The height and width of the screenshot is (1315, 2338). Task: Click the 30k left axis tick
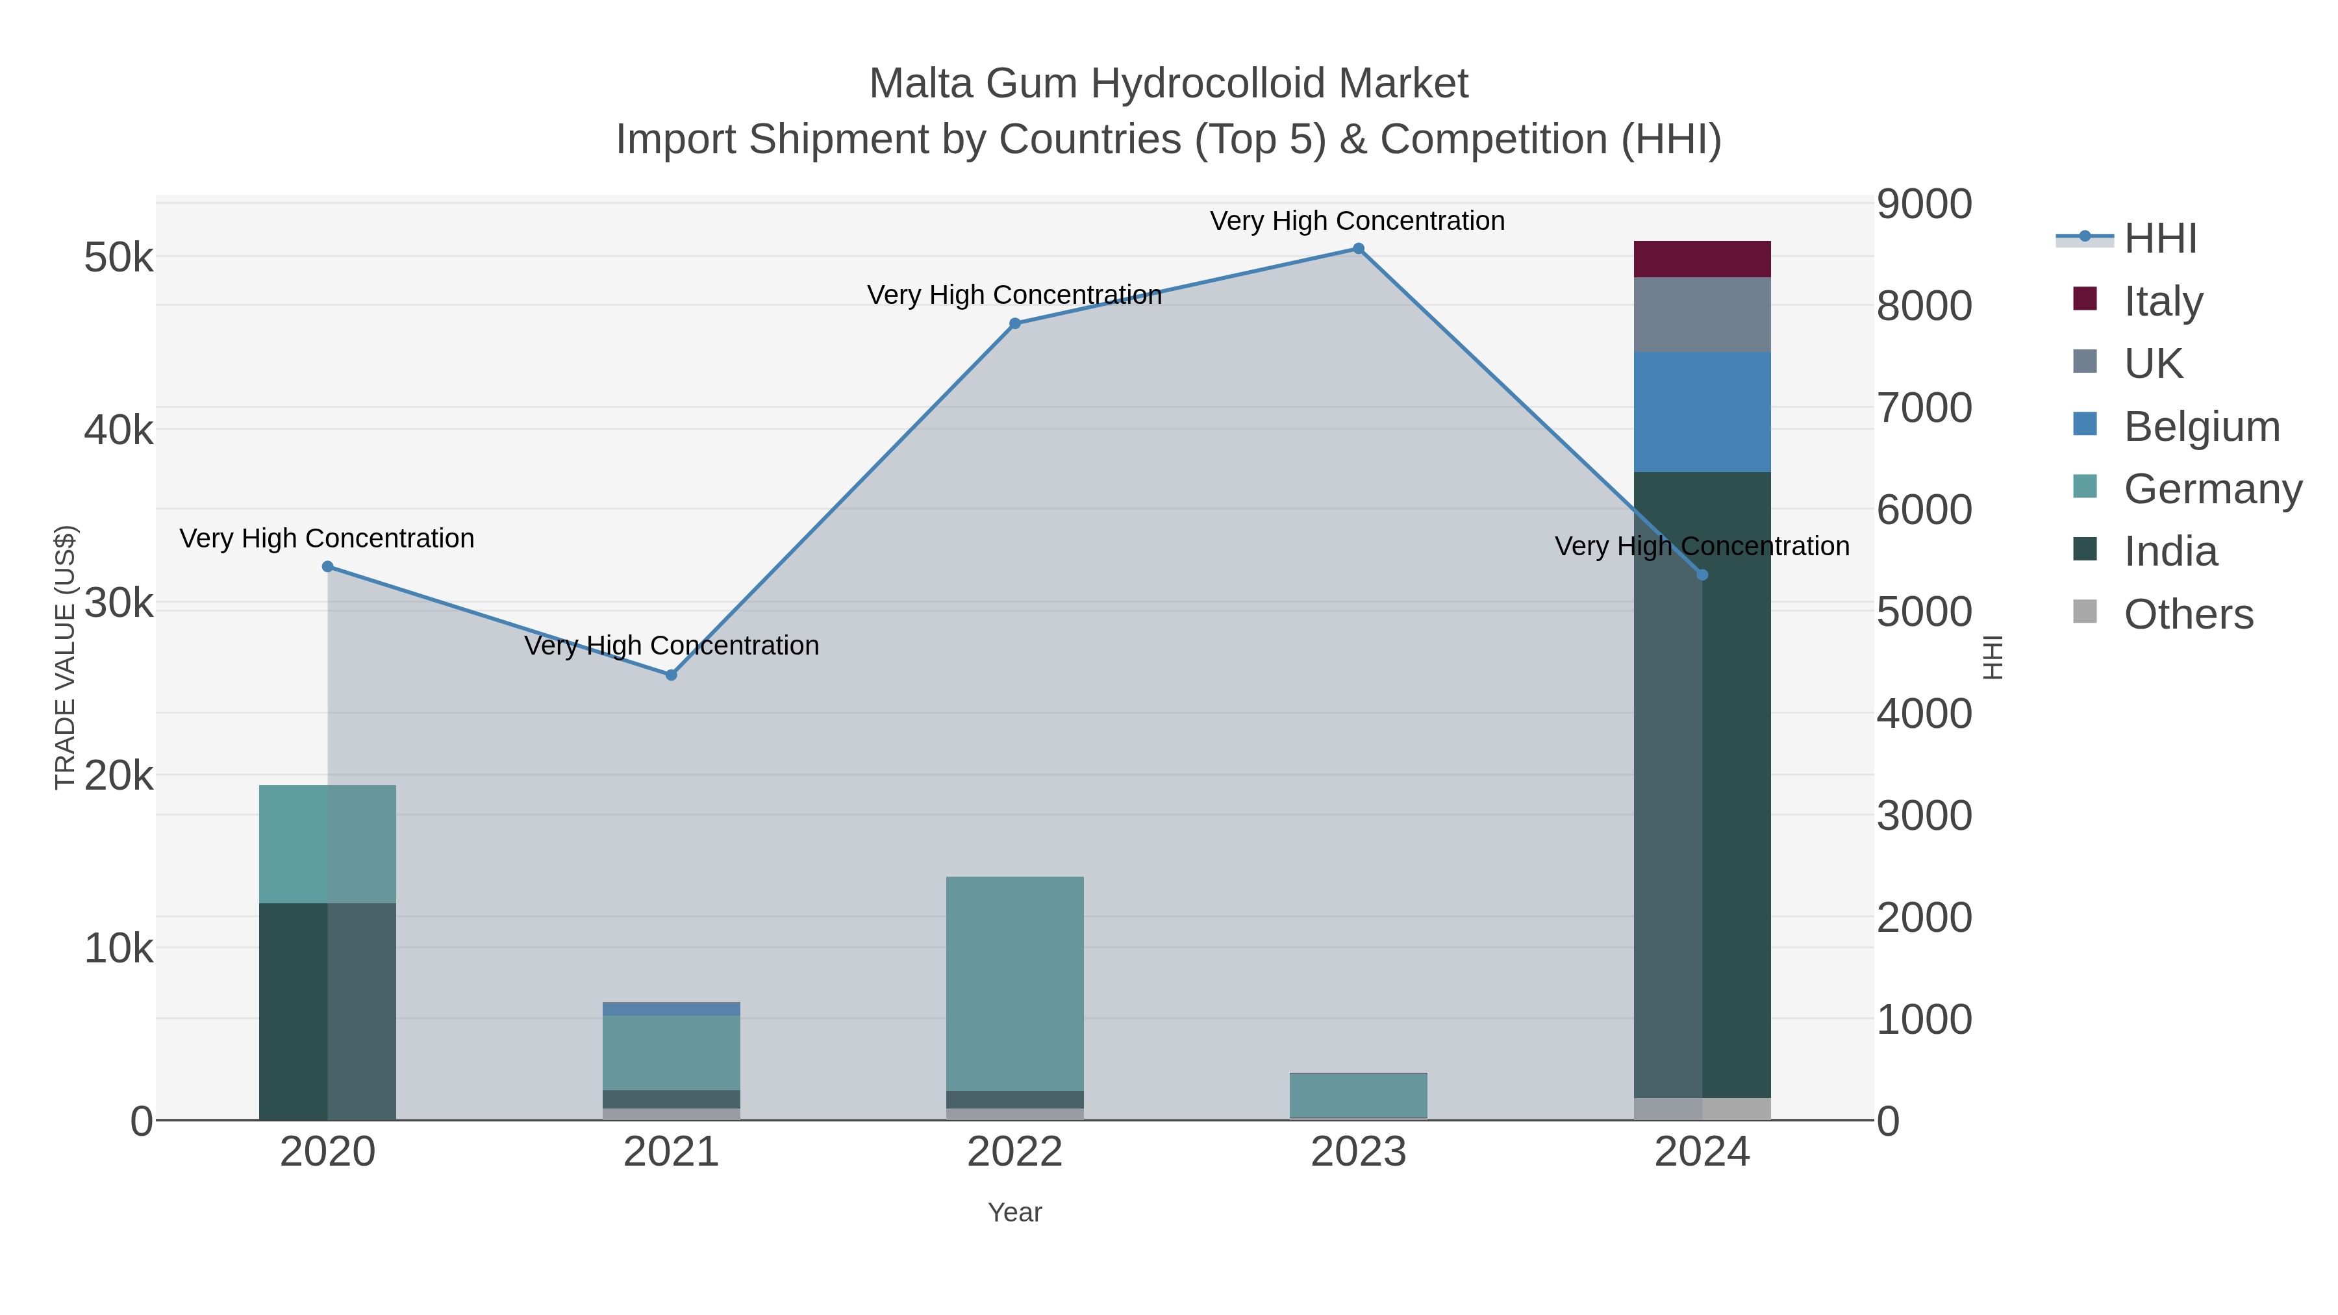click(119, 603)
